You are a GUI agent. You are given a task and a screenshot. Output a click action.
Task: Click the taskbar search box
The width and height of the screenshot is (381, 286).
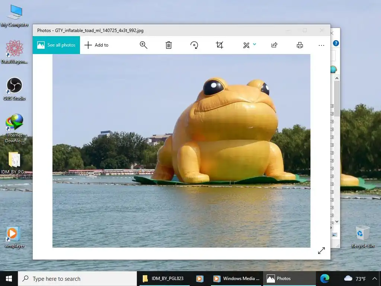coord(77,279)
